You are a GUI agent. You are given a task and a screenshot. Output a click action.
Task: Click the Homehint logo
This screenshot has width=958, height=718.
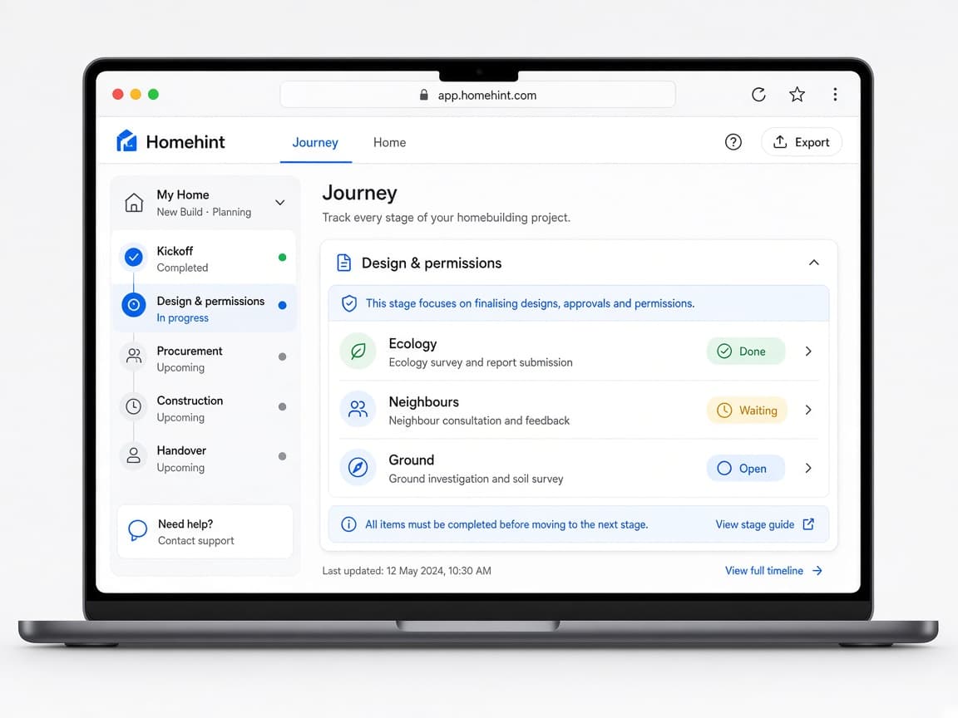(170, 141)
